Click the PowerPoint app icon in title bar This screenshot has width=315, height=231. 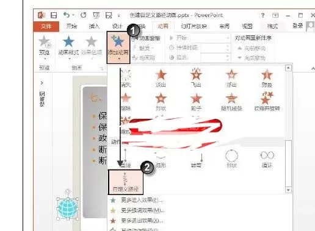coord(42,15)
